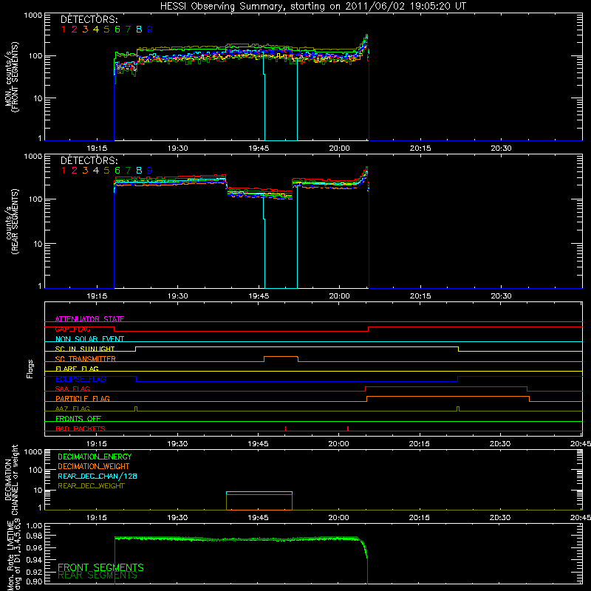Click the AAZ_FLAG pulse near 20:22
This screenshot has width=591, height=591.
point(458,409)
